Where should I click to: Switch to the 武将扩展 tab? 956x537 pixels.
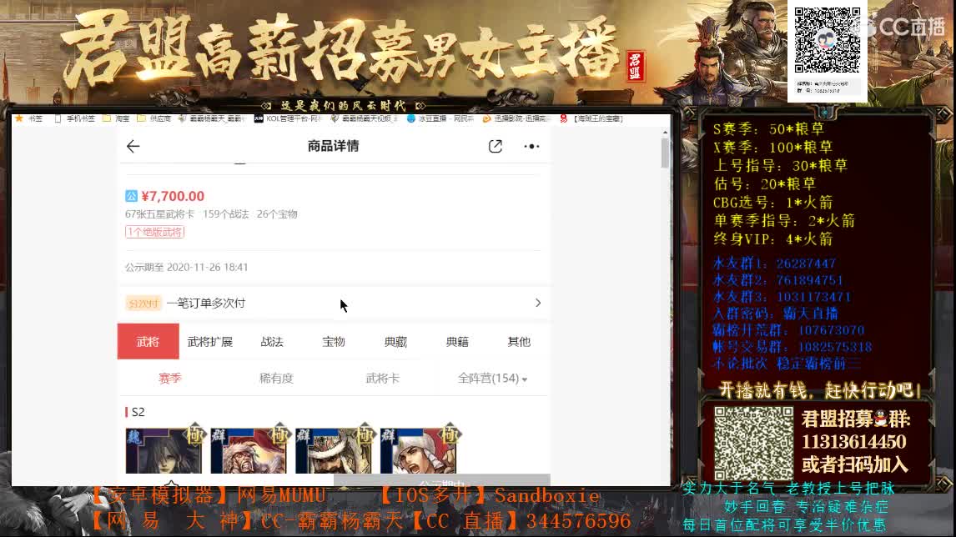(x=209, y=341)
